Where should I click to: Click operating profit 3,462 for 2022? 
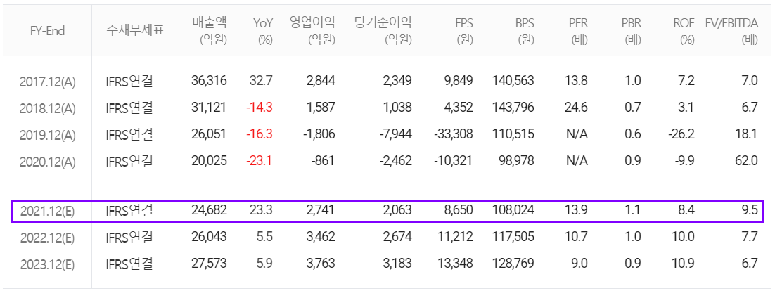click(321, 237)
